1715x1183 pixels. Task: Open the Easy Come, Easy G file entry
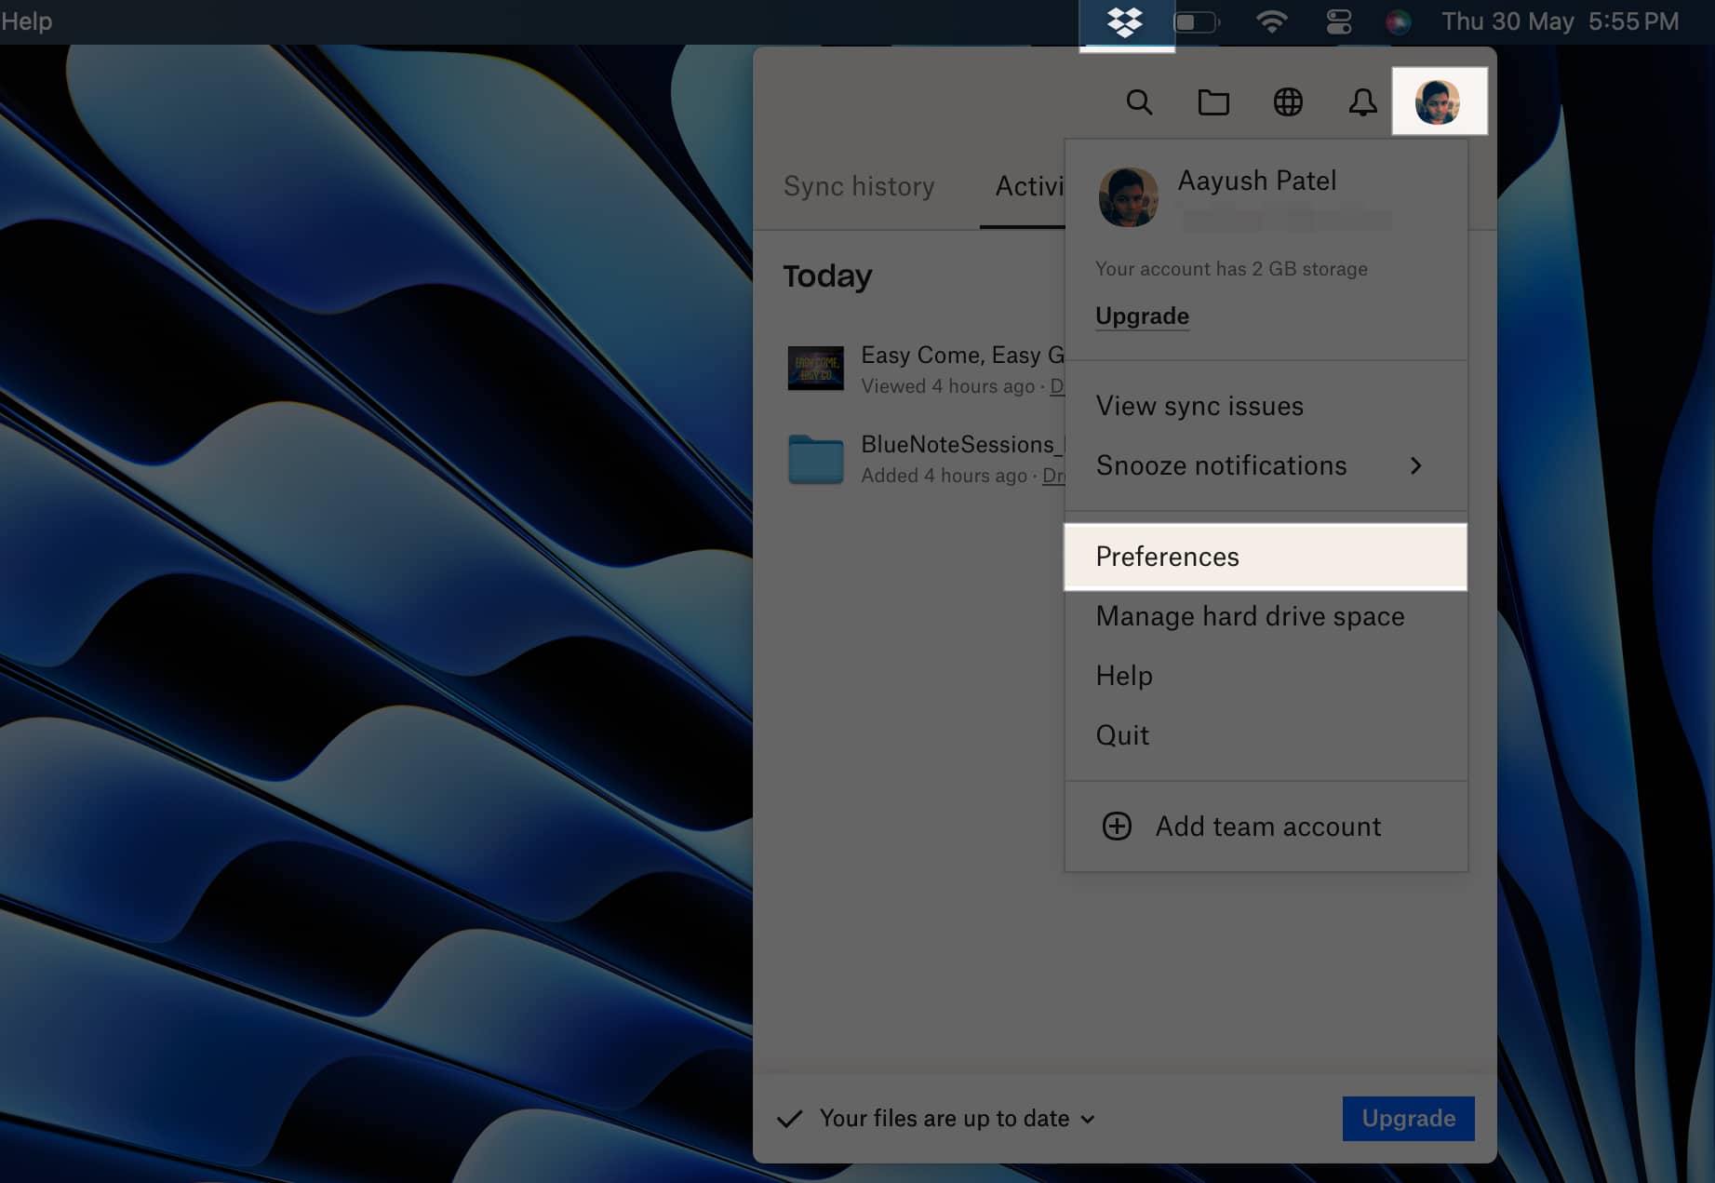[926, 369]
